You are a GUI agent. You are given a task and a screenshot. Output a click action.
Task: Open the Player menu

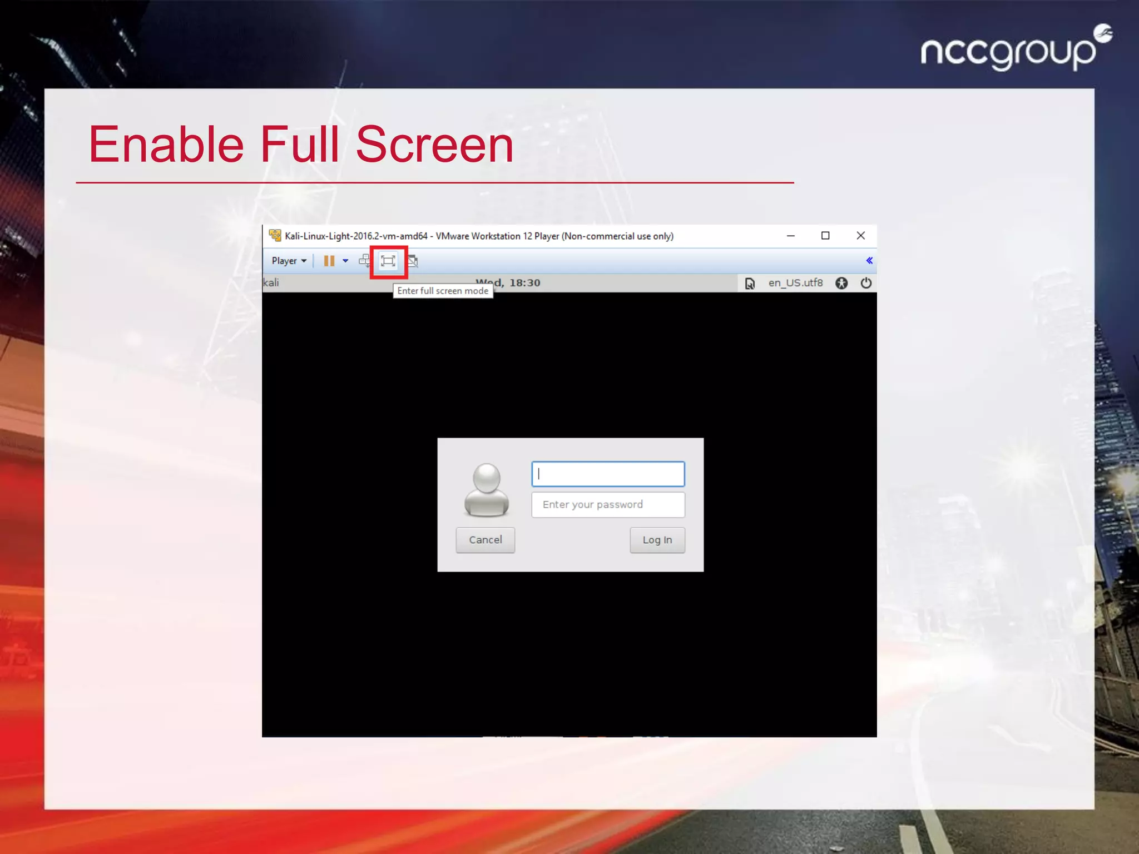pos(289,261)
